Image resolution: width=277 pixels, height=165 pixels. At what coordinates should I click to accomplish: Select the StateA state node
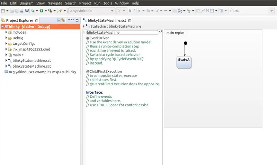click(184, 62)
